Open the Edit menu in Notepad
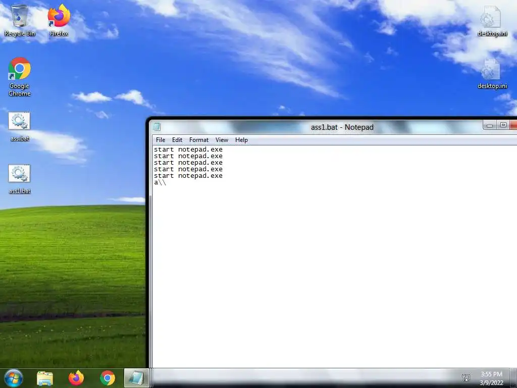Viewport: 517px width, 388px height. tap(177, 140)
